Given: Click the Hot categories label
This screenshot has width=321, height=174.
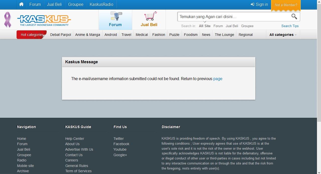Looking at the screenshot, I should pos(32,35).
